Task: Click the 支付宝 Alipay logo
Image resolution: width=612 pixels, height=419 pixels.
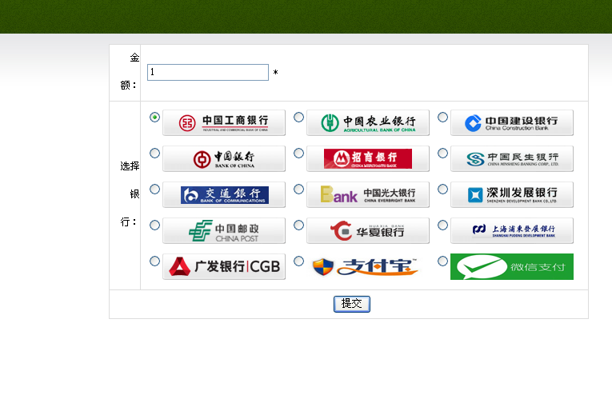Action: (x=366, y=267)
